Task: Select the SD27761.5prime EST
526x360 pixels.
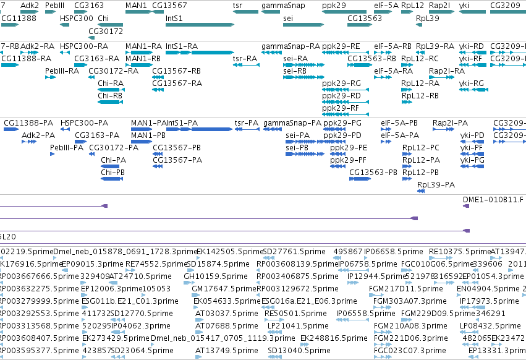Action: (x=269, y=258)
